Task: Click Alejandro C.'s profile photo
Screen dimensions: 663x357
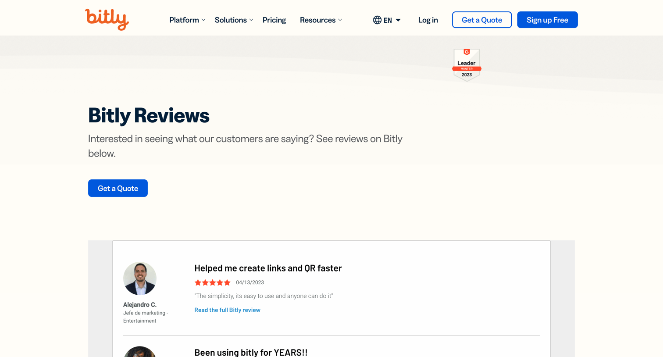Action: [x=140, y=278]
